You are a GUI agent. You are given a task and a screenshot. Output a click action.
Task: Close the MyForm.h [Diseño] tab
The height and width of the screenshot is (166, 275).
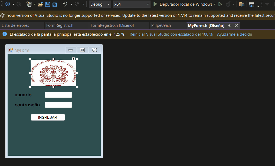[x=236, y=26]
